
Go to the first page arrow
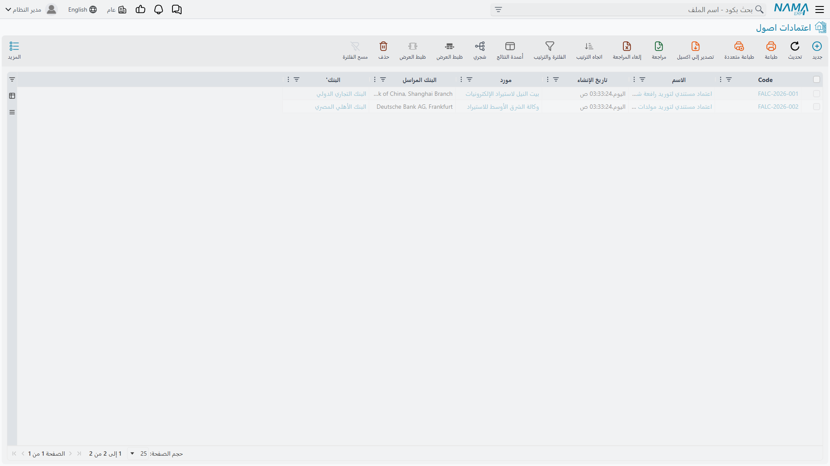click(79, 453)
